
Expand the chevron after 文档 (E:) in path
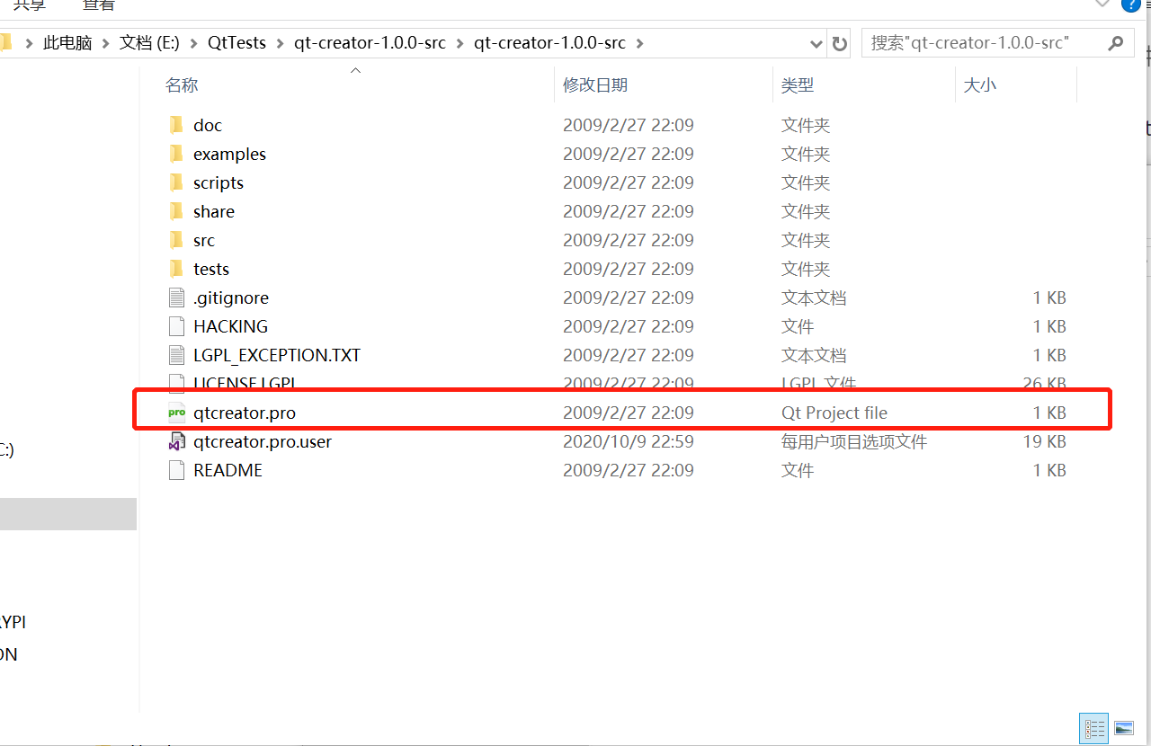click(194, 43)
